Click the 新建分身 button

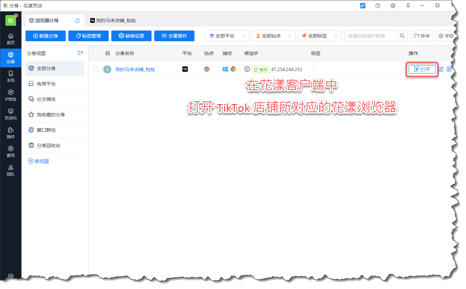[x=46, y=36]
